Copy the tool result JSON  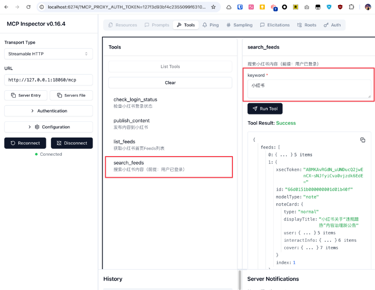tap(362, 140)
